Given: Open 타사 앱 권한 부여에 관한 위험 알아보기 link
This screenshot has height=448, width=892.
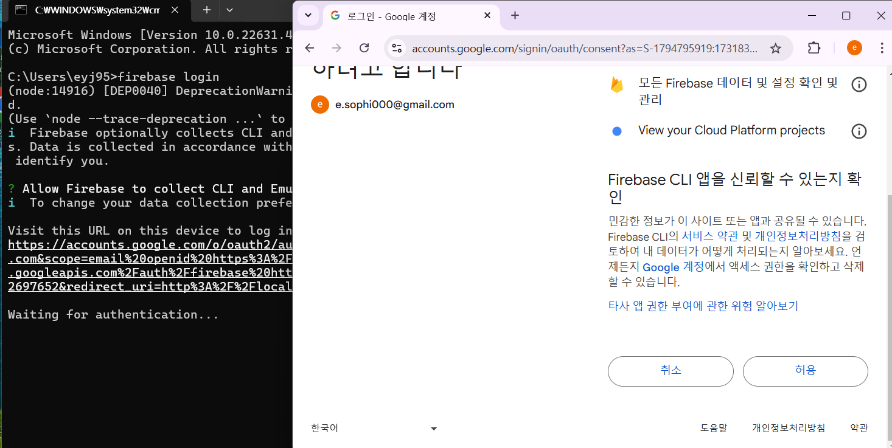Looking at the screenshot, I should click(x=703, y=306).
